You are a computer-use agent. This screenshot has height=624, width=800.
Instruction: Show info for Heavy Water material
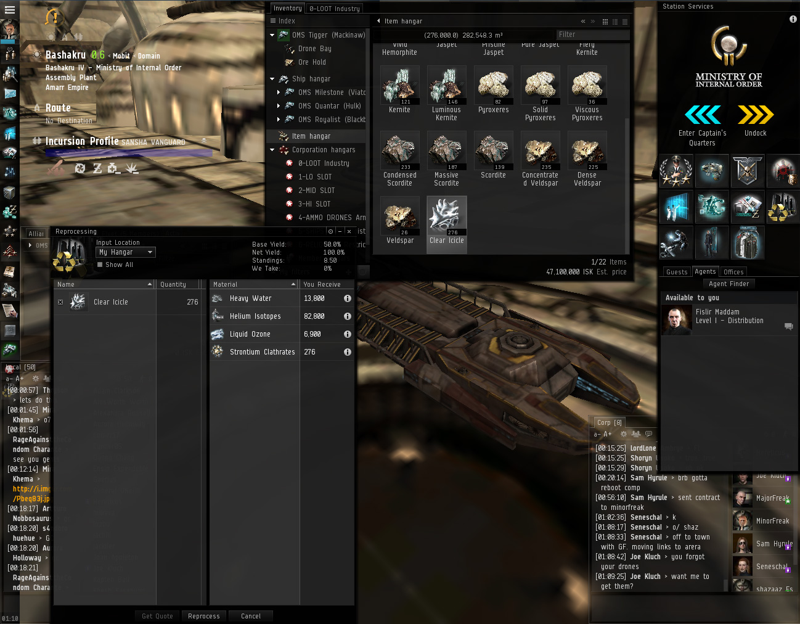tap(348, 298)
